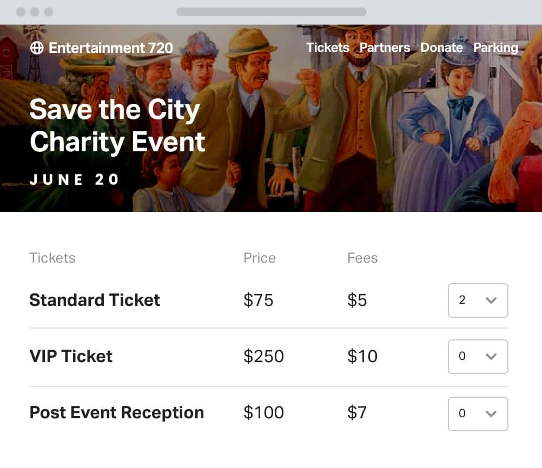This screenshot has width=542, height=468.
Task: Select the VIP Ticket row label
Action: (71, 357)
